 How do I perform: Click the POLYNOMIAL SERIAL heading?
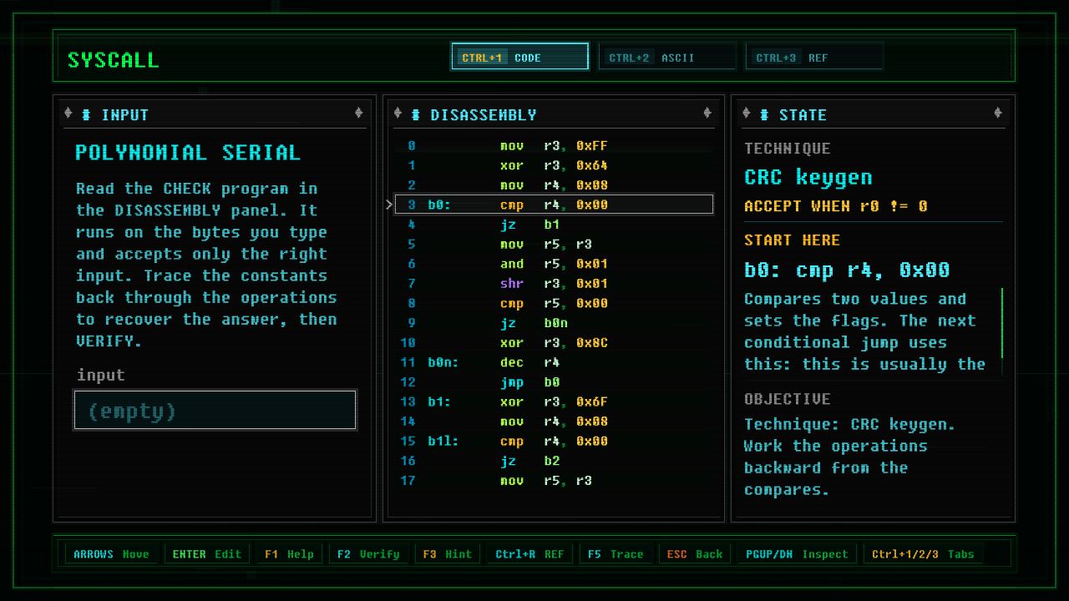pyautogui.click(x=188, y=152)
